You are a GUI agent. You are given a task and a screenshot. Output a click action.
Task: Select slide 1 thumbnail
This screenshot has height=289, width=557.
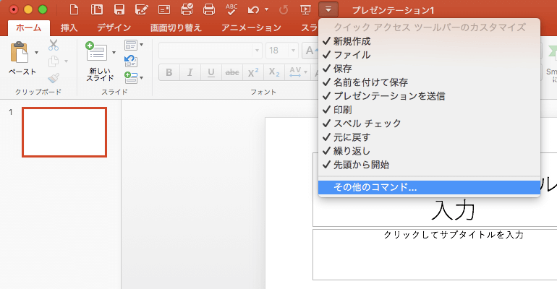click(64, 132)
